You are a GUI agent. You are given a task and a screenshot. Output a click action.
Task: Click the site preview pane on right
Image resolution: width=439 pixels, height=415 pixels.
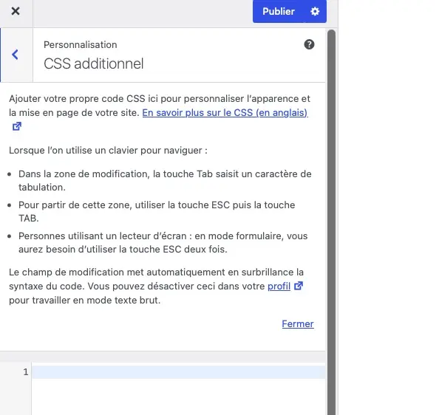click(389, 207)
